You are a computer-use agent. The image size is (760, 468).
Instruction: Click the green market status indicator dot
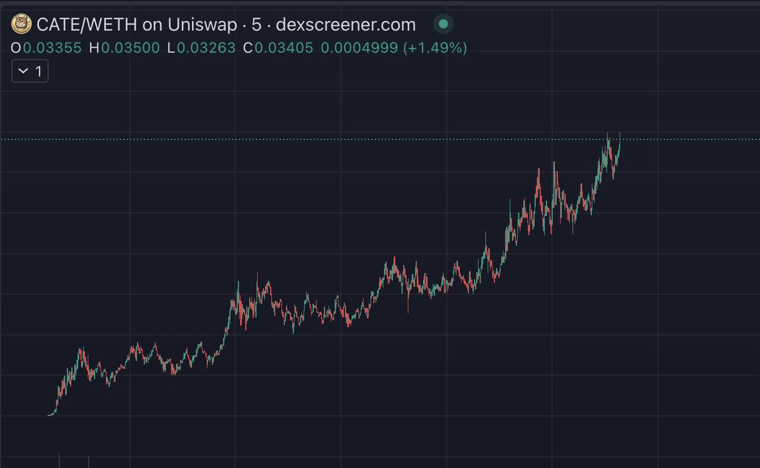tap(443, 25)
